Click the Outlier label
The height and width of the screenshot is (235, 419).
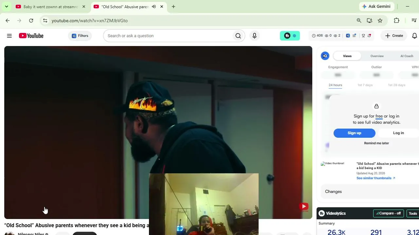tap(376, 67)
